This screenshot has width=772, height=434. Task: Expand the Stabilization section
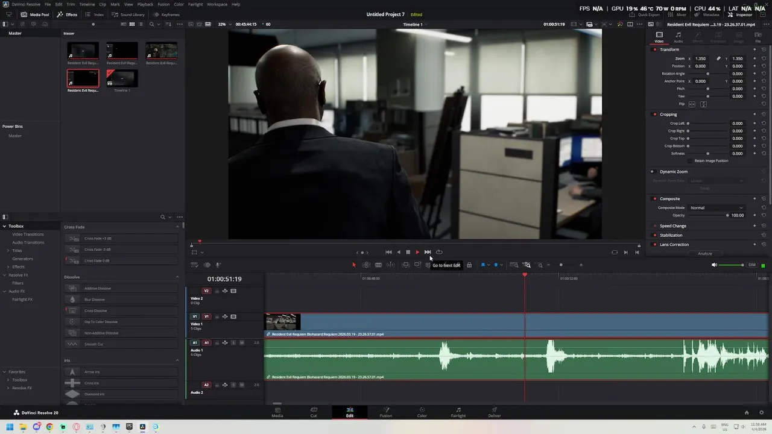[x=671, y=235]
